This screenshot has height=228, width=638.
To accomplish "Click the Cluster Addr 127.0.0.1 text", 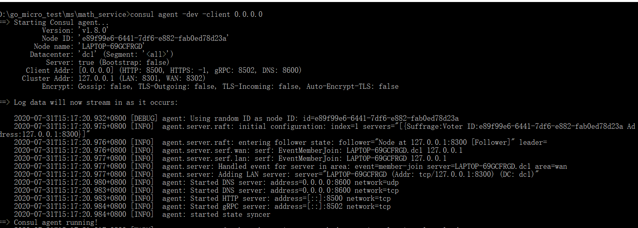I will 96,78.
